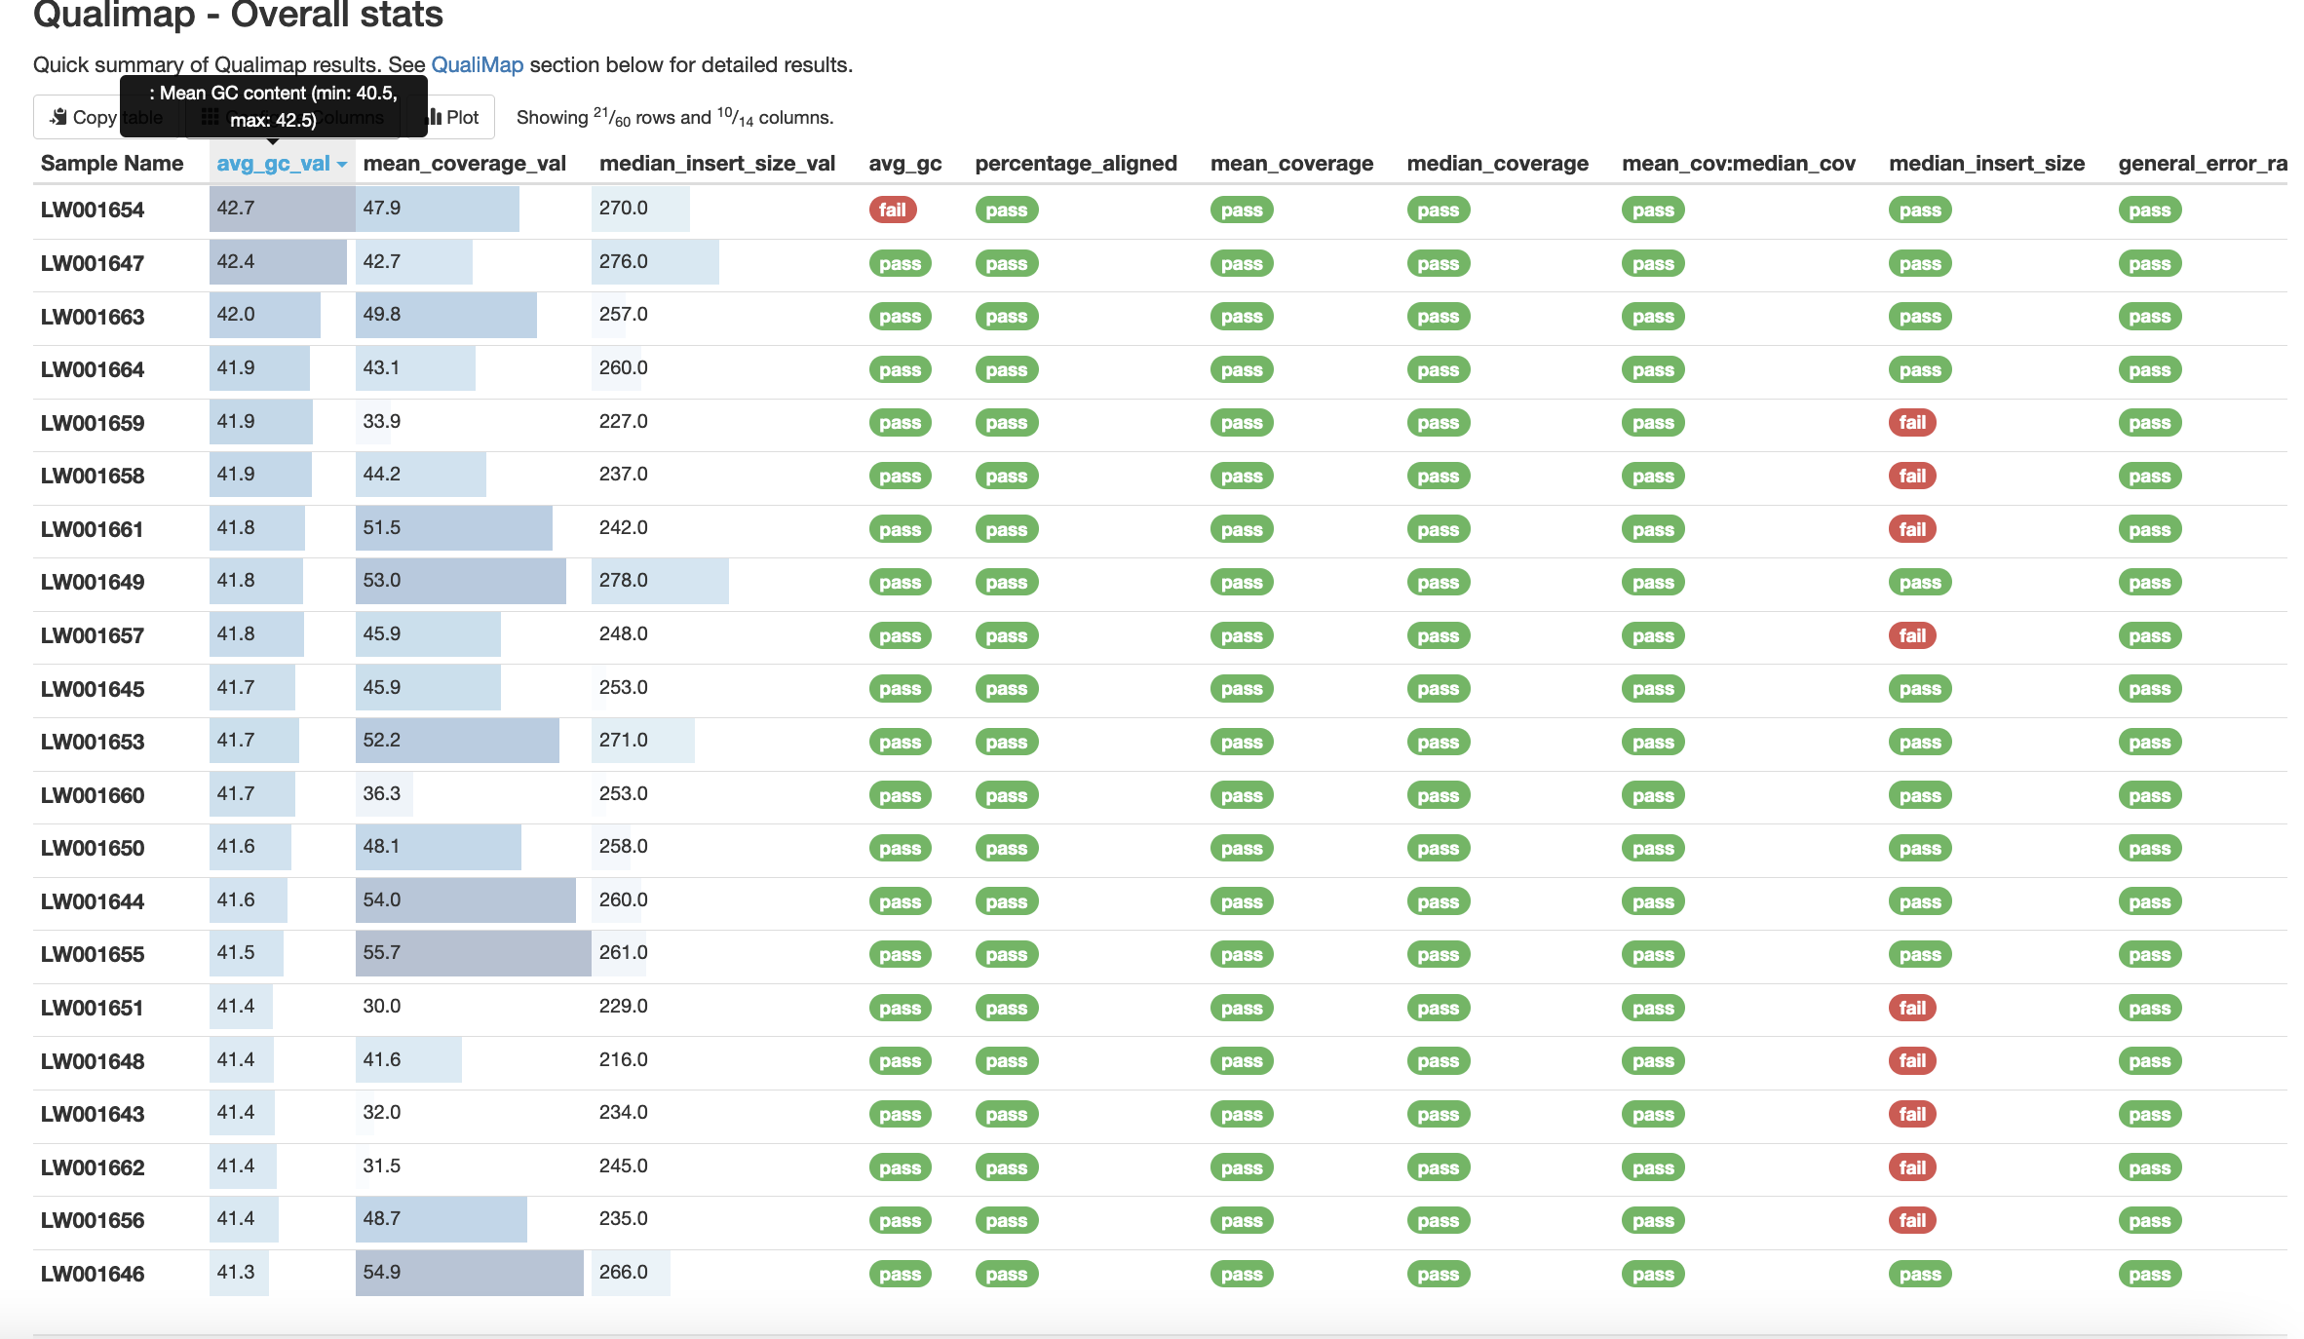Select sample name LW001650

[93, 848]
